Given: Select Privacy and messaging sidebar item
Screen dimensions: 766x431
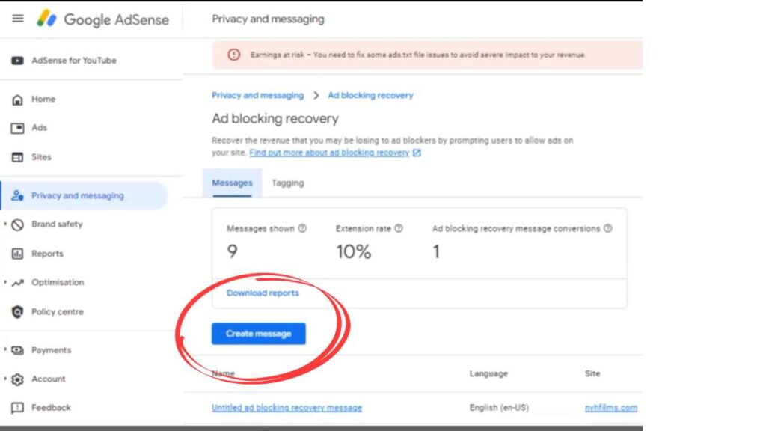Looking at the screenshot, I should [84, 195].
